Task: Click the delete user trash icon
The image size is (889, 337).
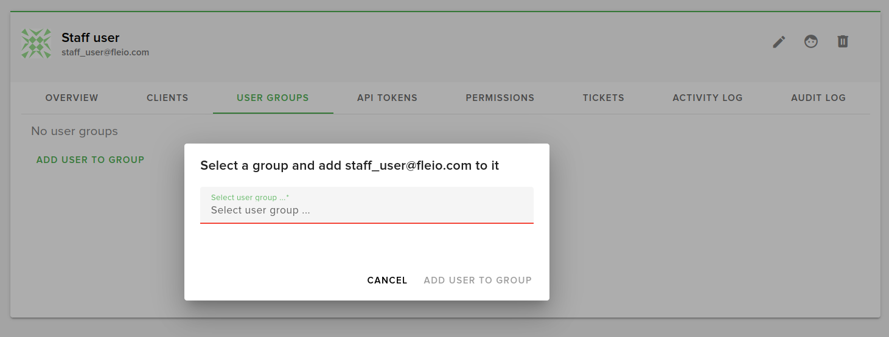Action: click(842, 41)
